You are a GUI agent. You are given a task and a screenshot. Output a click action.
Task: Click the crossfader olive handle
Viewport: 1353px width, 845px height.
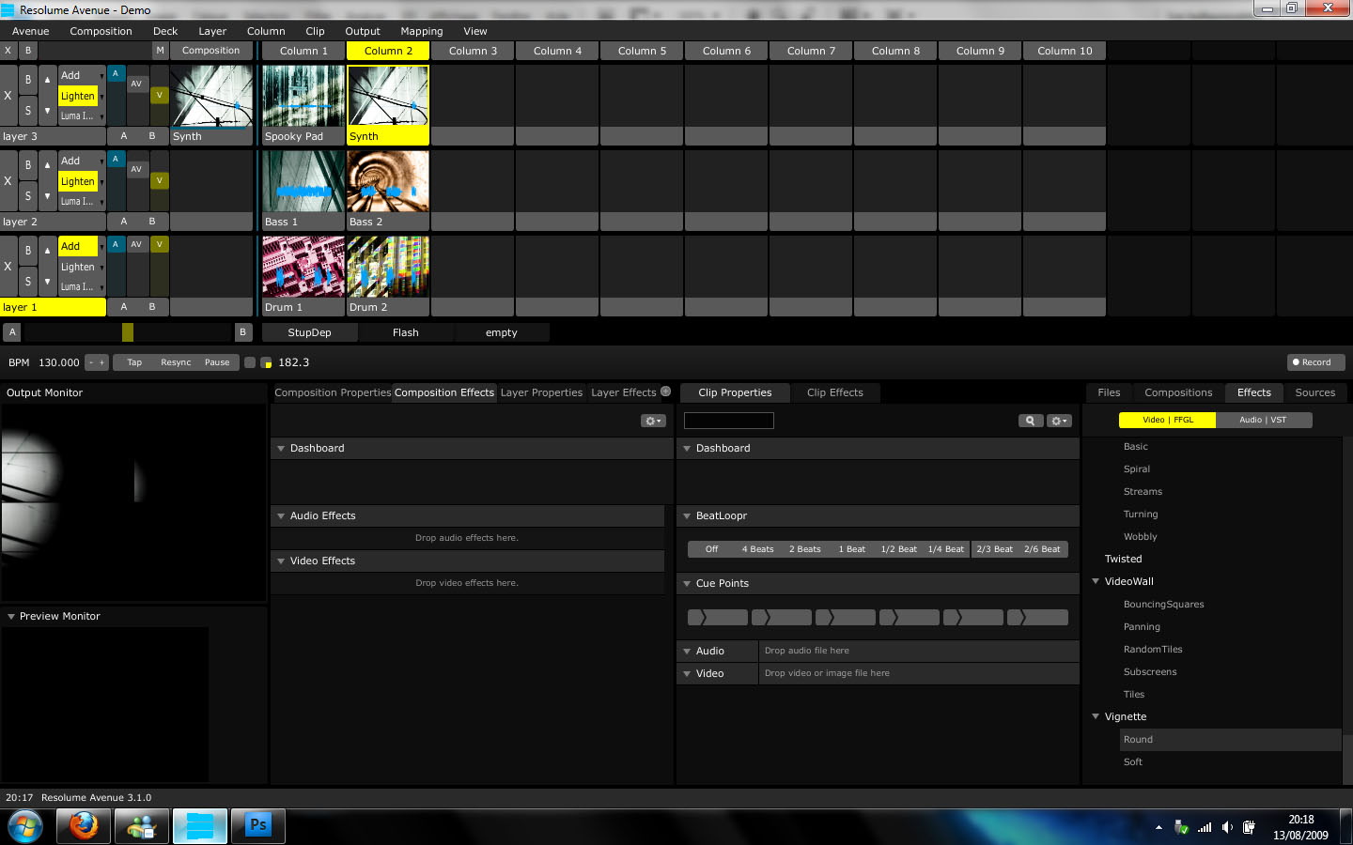pyautogui.click(x=128, y=332)
